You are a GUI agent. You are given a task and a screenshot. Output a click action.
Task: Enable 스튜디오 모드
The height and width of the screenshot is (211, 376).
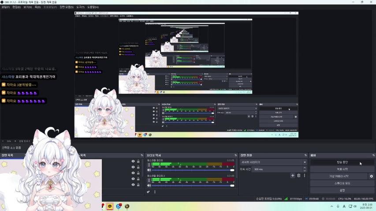coord(342,183)
